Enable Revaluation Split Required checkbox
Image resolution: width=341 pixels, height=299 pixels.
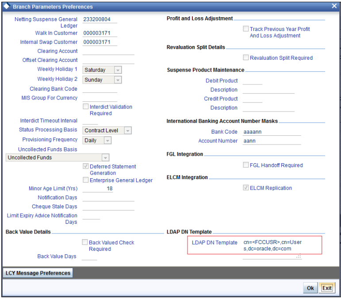246,57
